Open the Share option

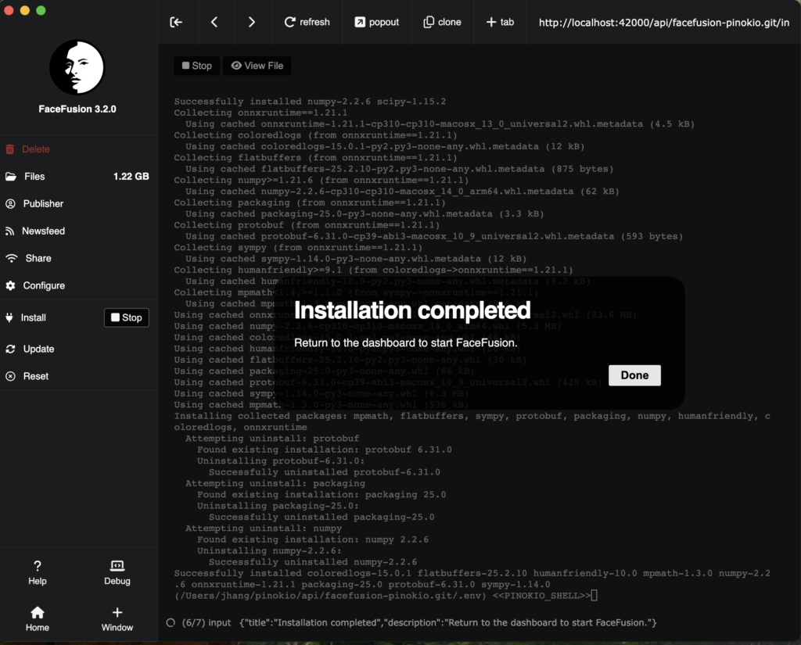tap(38, 259)
